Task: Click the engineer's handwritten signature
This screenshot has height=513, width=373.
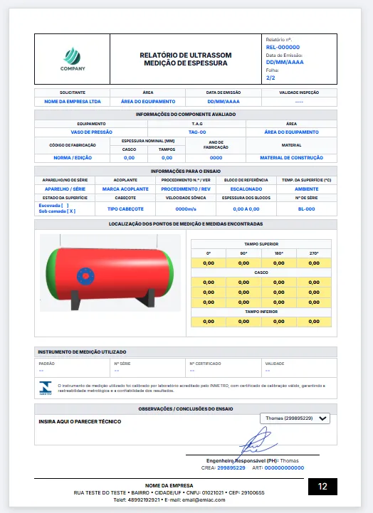Action: pyautogui.click(x=258, y=442)
